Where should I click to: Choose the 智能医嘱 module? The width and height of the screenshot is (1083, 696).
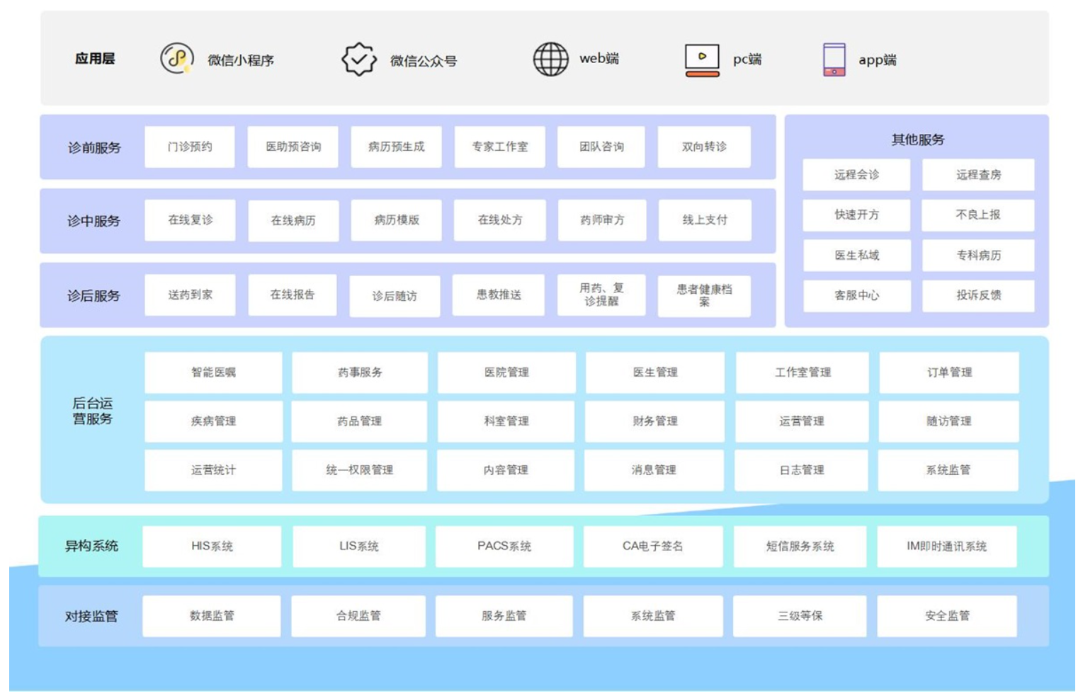click(x=213, y=372)
